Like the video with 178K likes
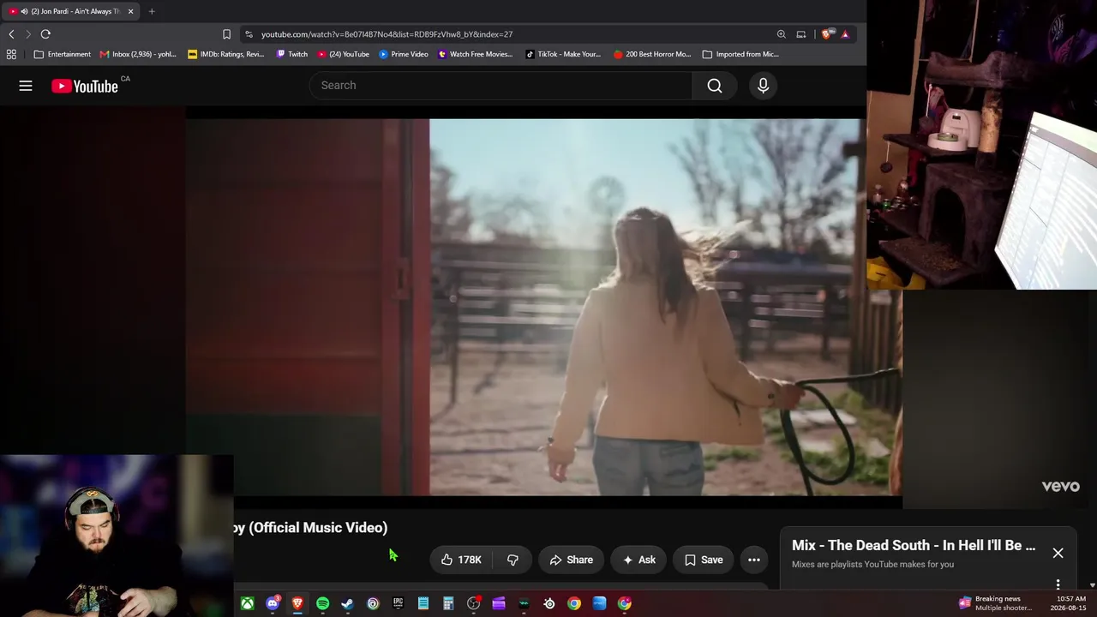1097x617 pixels. point(461,560)
